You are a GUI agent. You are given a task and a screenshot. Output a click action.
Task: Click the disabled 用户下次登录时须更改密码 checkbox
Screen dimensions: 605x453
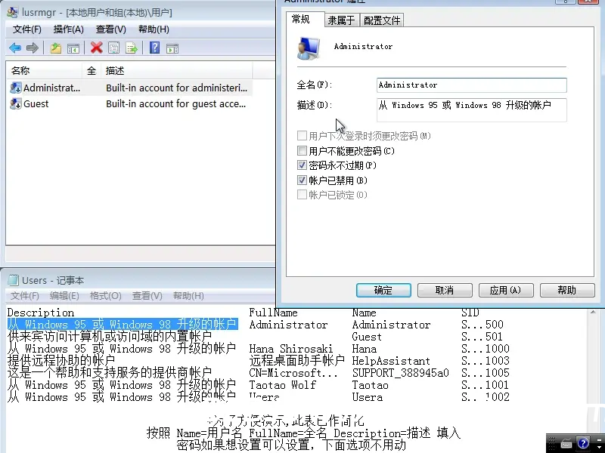[x=302, y=136]
